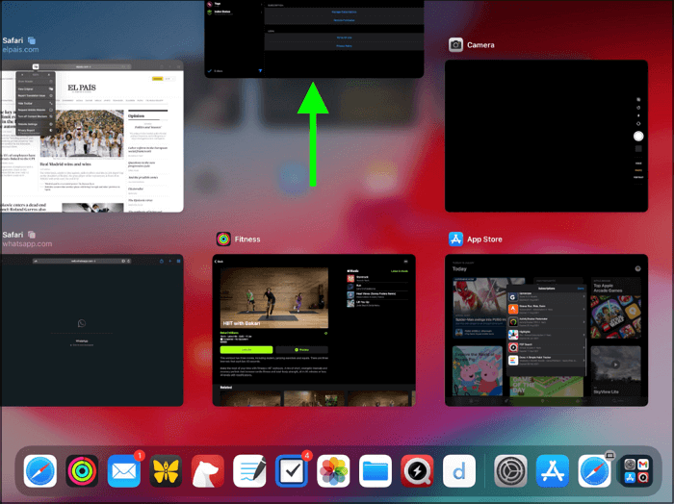Open Settings gear icon in the dock
This screenshot has width=674, height=504.
tap(510, 471)
